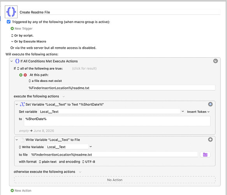Open the UTF-8 encoding popup
This screenshot has width=227, height=195.
click(89, 162)
